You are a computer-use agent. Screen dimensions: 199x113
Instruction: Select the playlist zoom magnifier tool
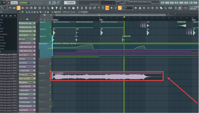45,12
